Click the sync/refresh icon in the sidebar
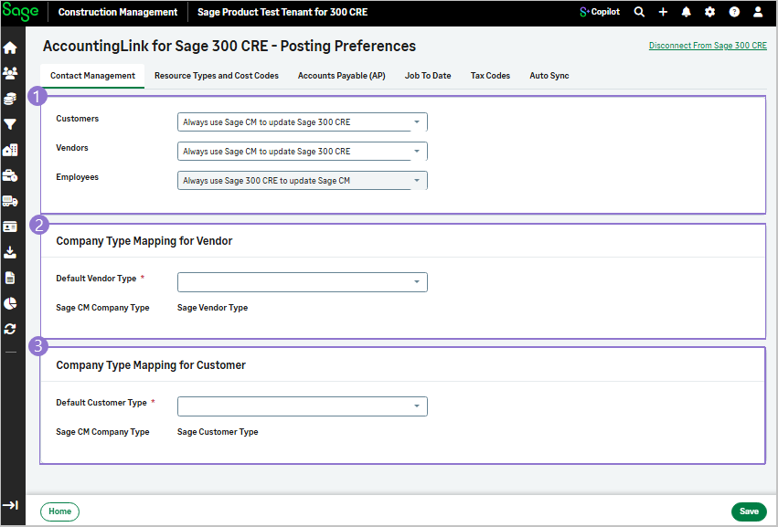 [10, 328]
